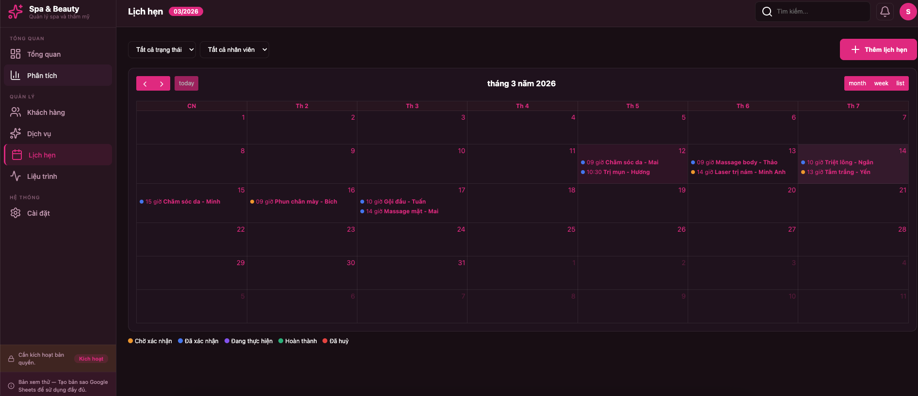Open Dịch vụ services page
The width and height of the screenshot is (918, 396).
[39, 134]
